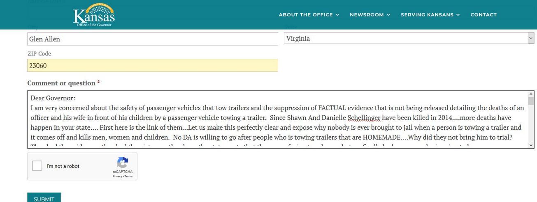Open the Newsroom menu
The width and height of the screenshot is (537, 202).
click(x=370, y=15)
